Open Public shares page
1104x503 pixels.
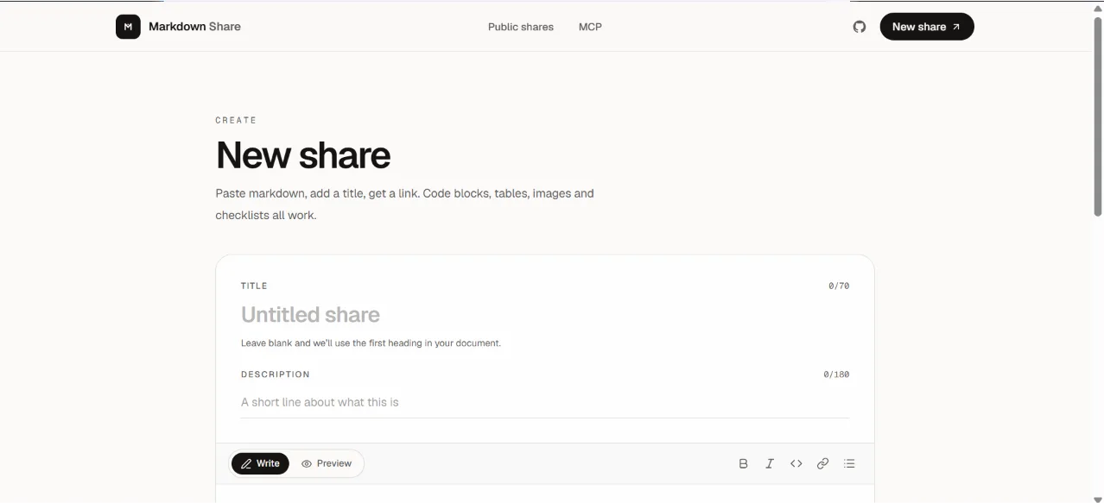521,27
